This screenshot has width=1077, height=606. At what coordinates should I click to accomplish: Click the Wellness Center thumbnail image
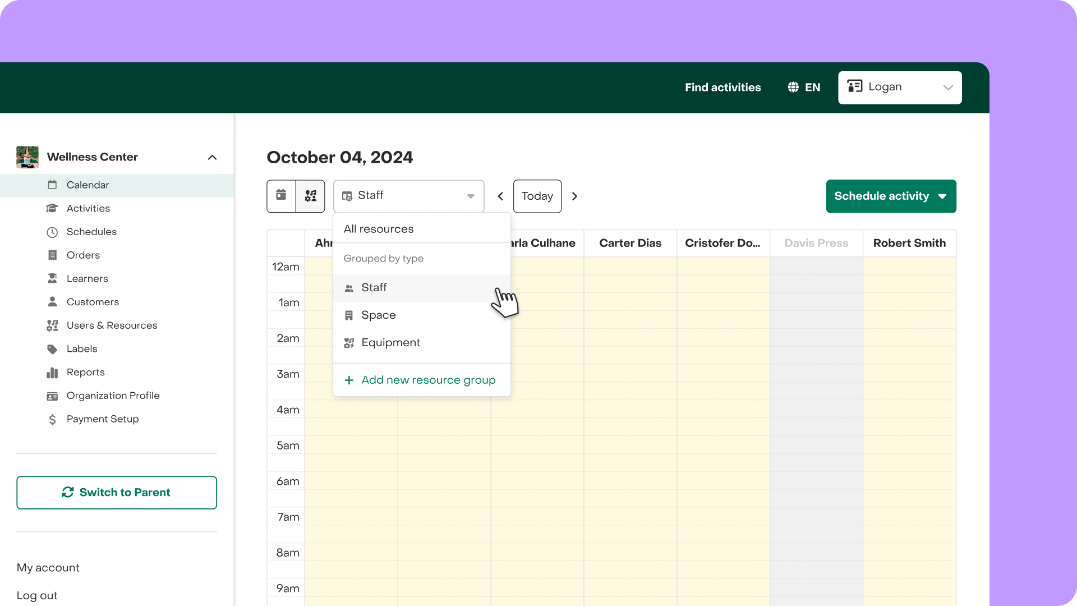(27, 157)
